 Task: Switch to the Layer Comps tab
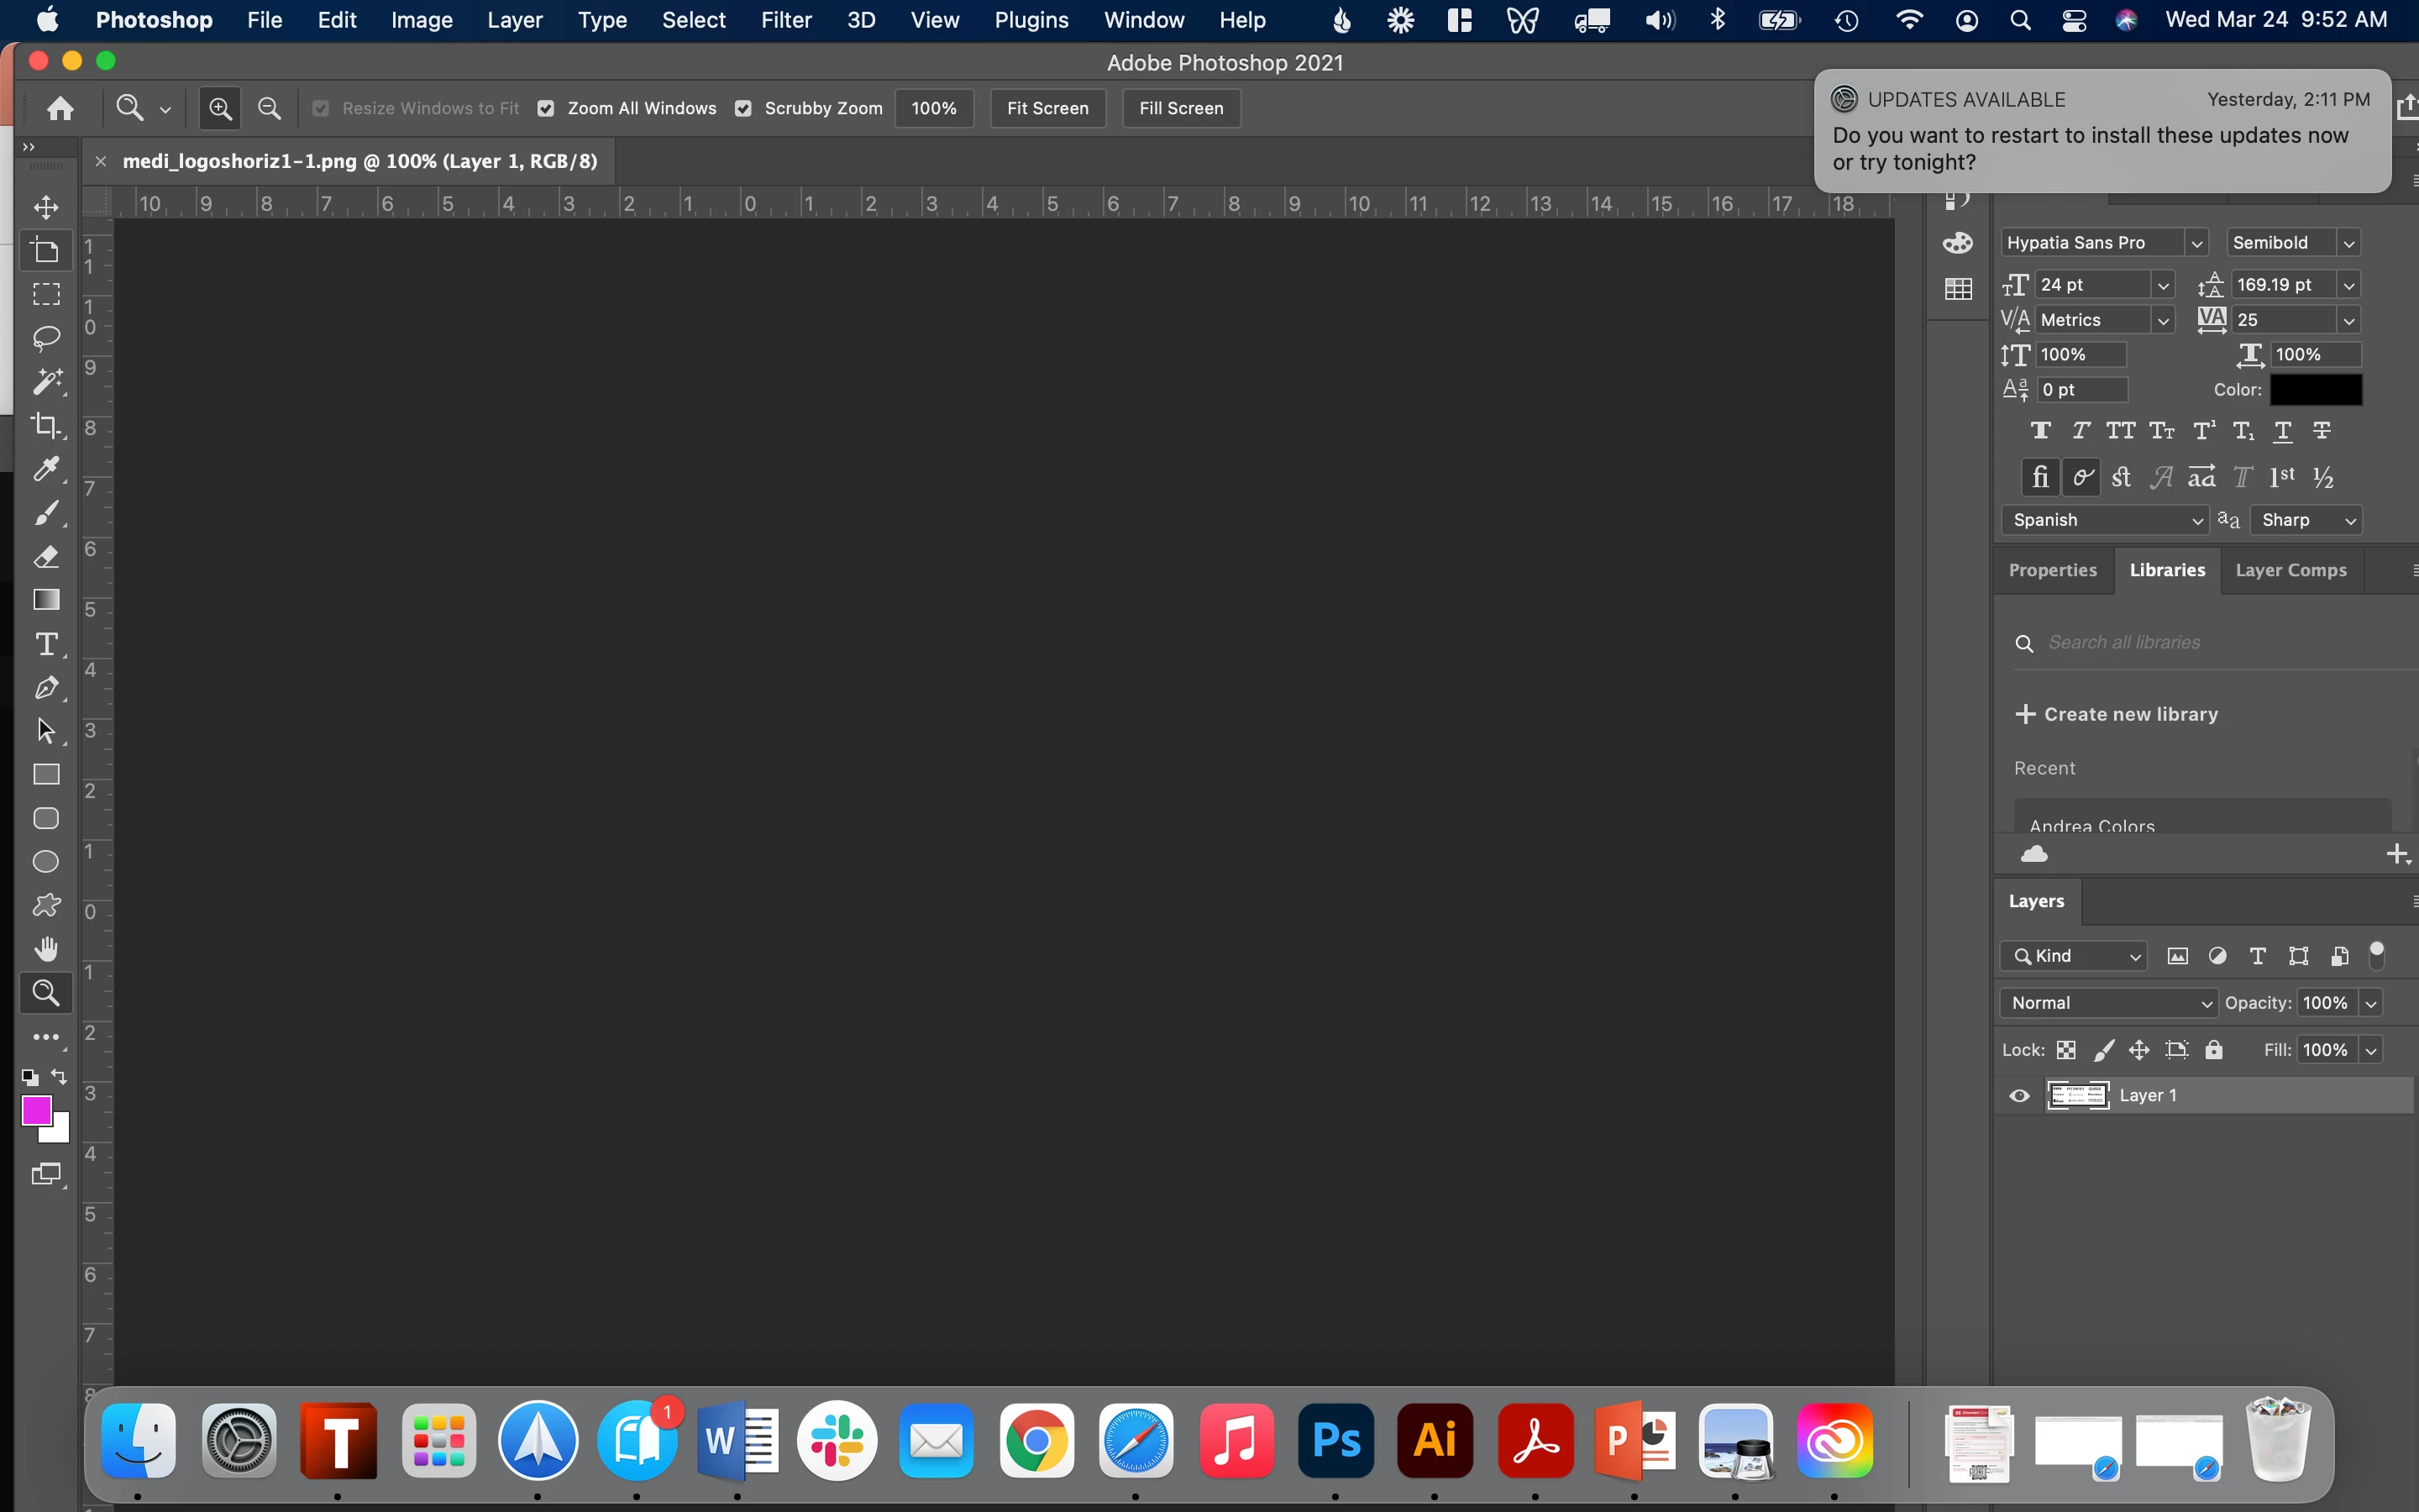(x=2290, y=570)
